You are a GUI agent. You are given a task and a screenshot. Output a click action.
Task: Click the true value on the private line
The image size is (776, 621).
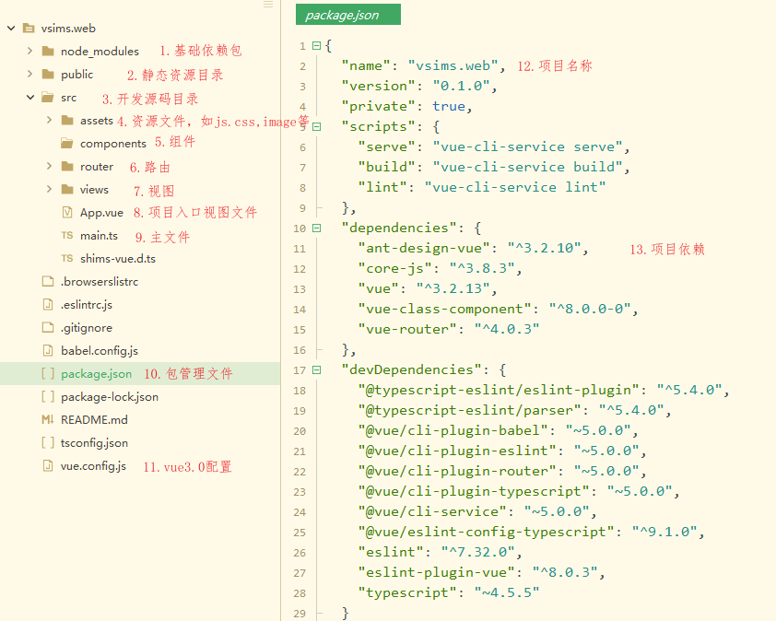coord(449,106)
